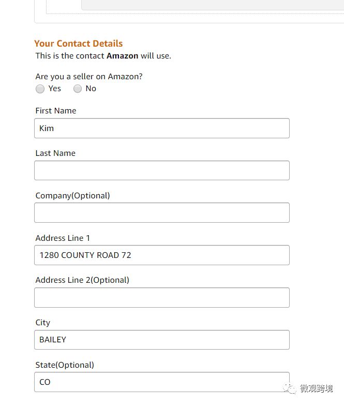Click the City field showing BAILEY
The height and width of the screenshot is (404, 344).
161,340
